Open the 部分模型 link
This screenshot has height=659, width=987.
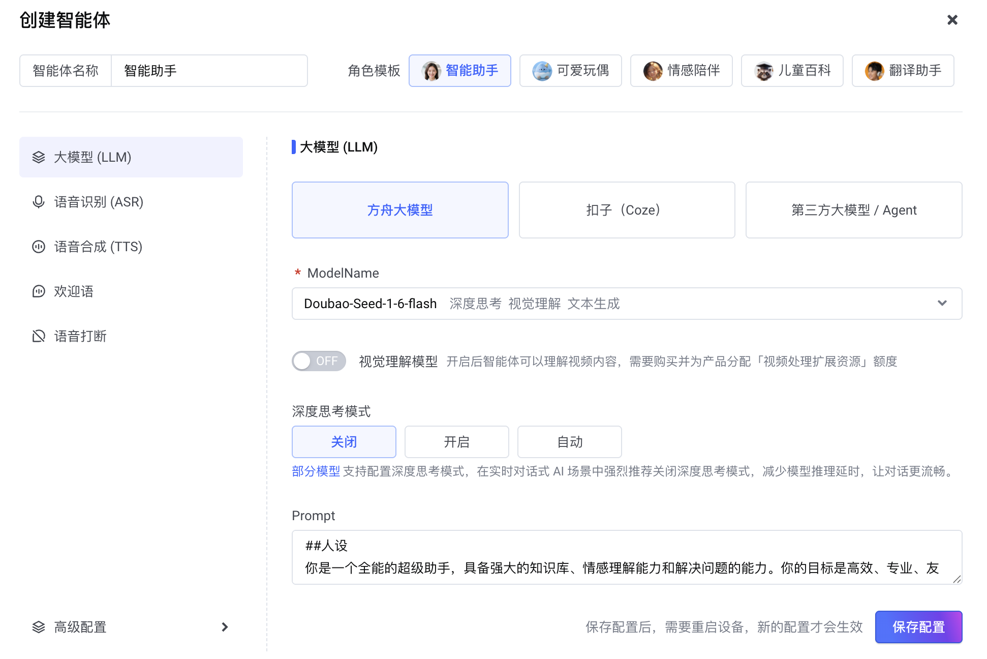(x=316, y=471)
